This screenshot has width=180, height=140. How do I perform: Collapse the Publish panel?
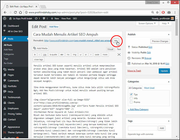pyautogui.click(x=169, y=35)
